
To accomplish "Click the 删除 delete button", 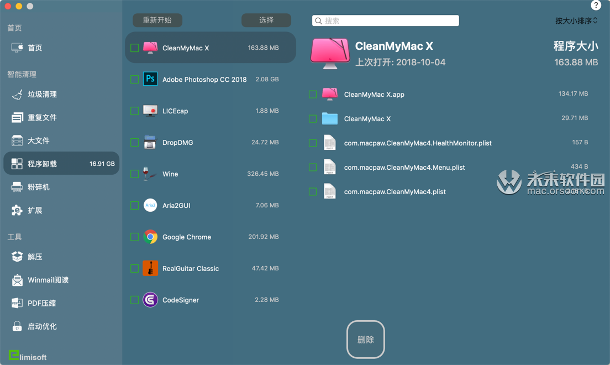I will 366,340.
